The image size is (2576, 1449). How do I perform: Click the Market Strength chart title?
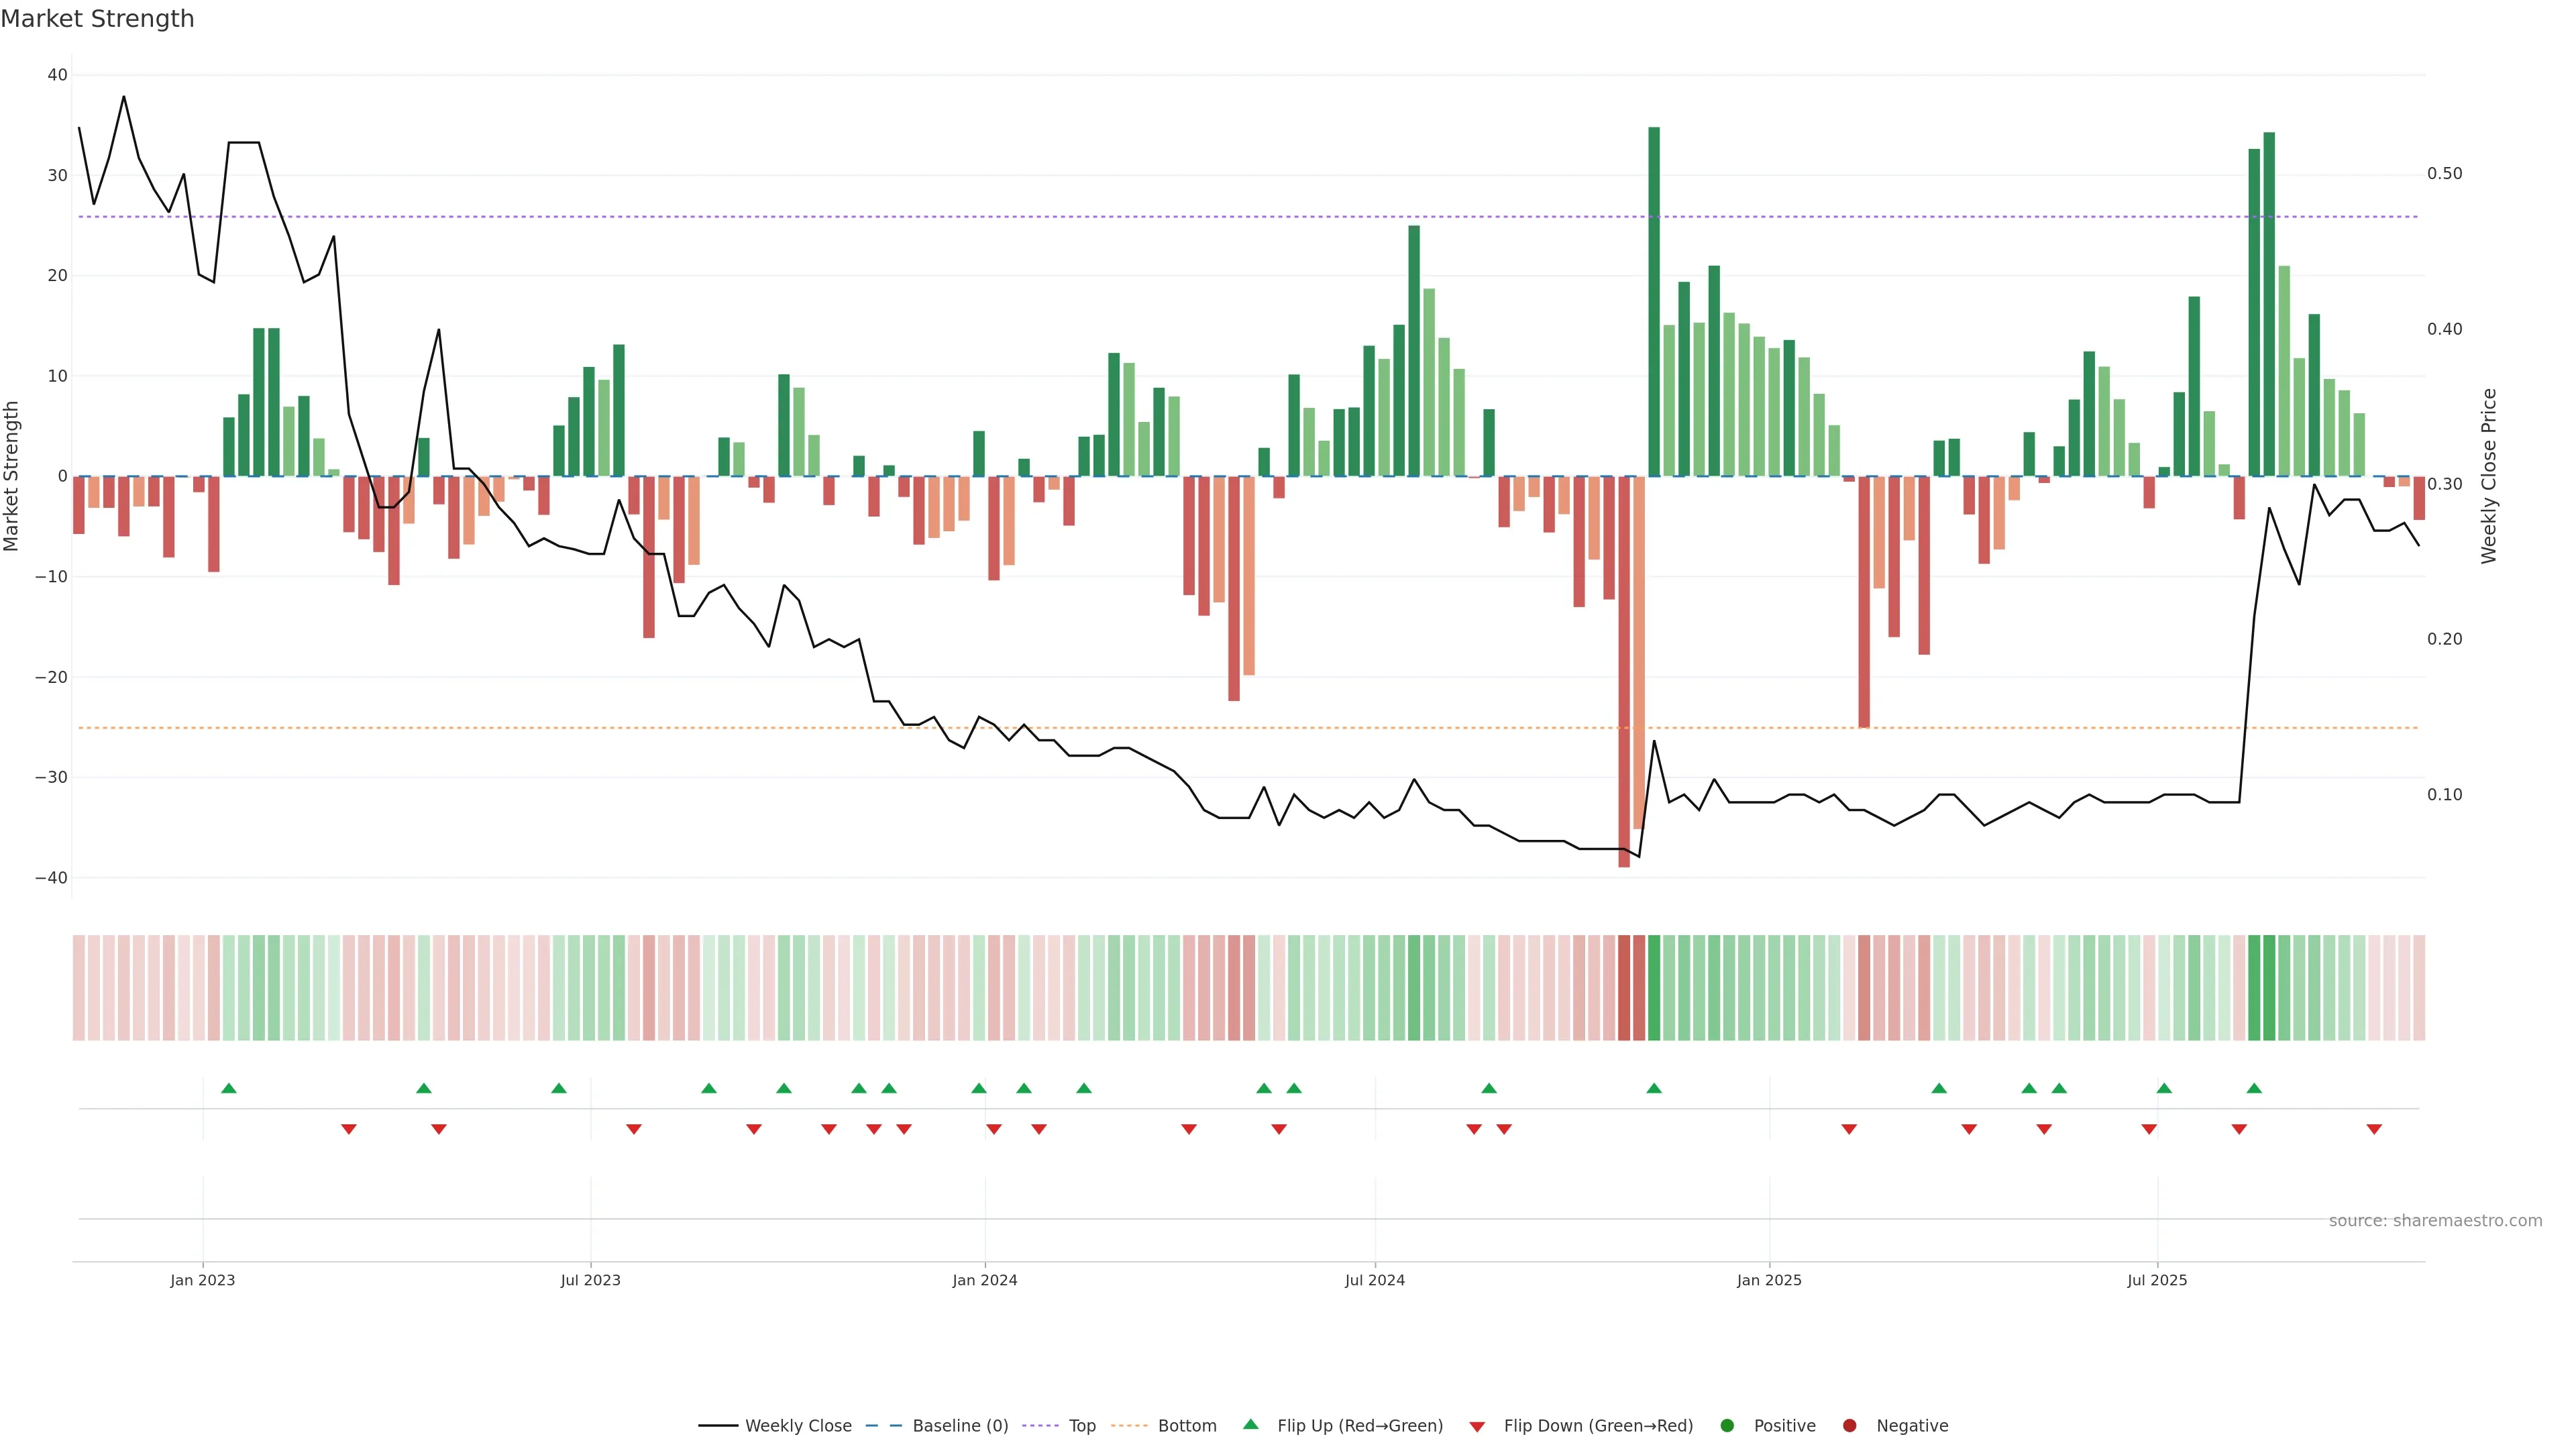97,19
